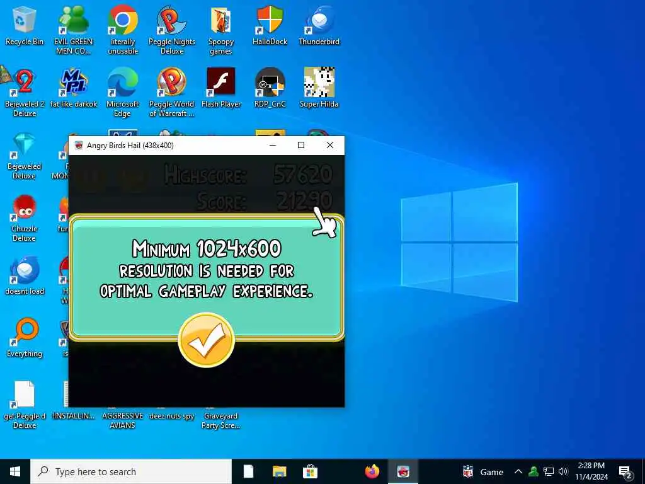645x484 pixels.
Task: Maximize the Angry Birds Hail window
Action: 301,146
